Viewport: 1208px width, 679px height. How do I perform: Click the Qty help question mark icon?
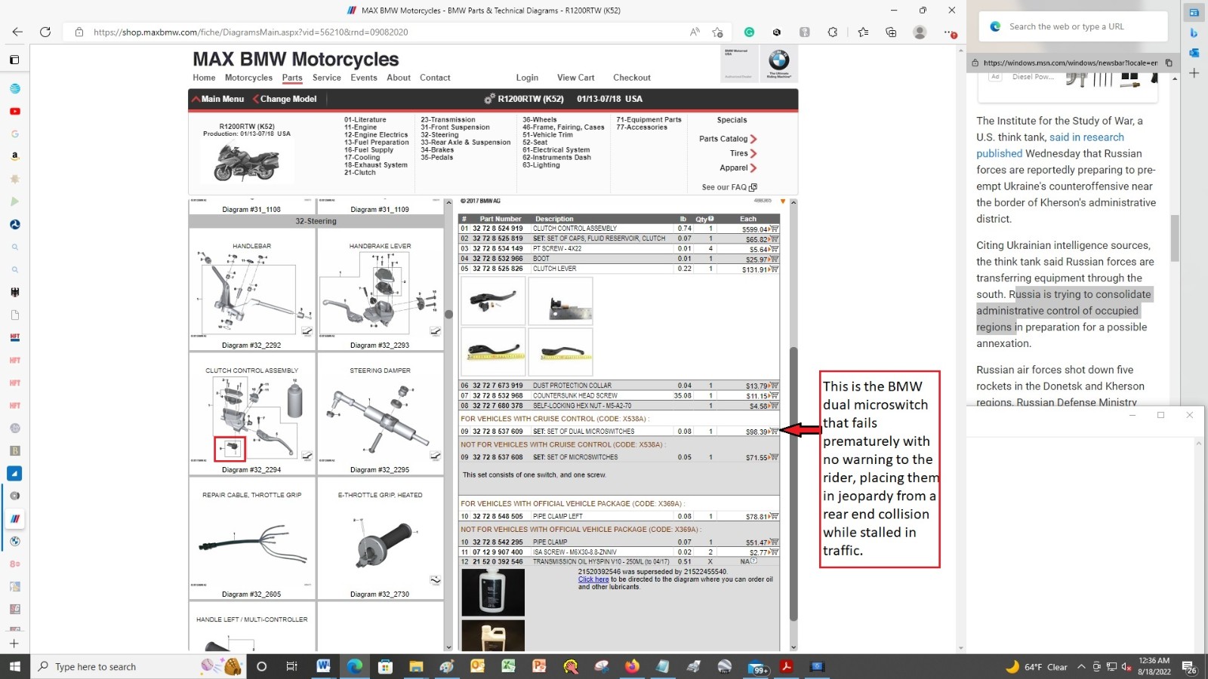click(x=710, y=219)
